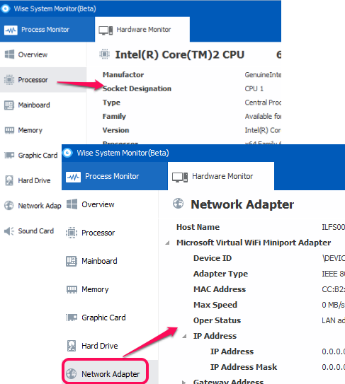The image size is (345, 384).
Task: Click the Oper Status row label
Action: click(217, 320)
